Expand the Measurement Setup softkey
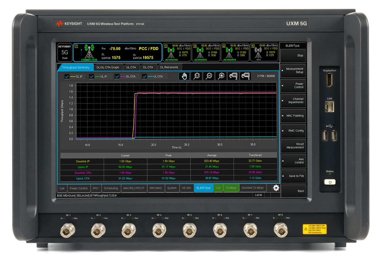 click(293, 70)
